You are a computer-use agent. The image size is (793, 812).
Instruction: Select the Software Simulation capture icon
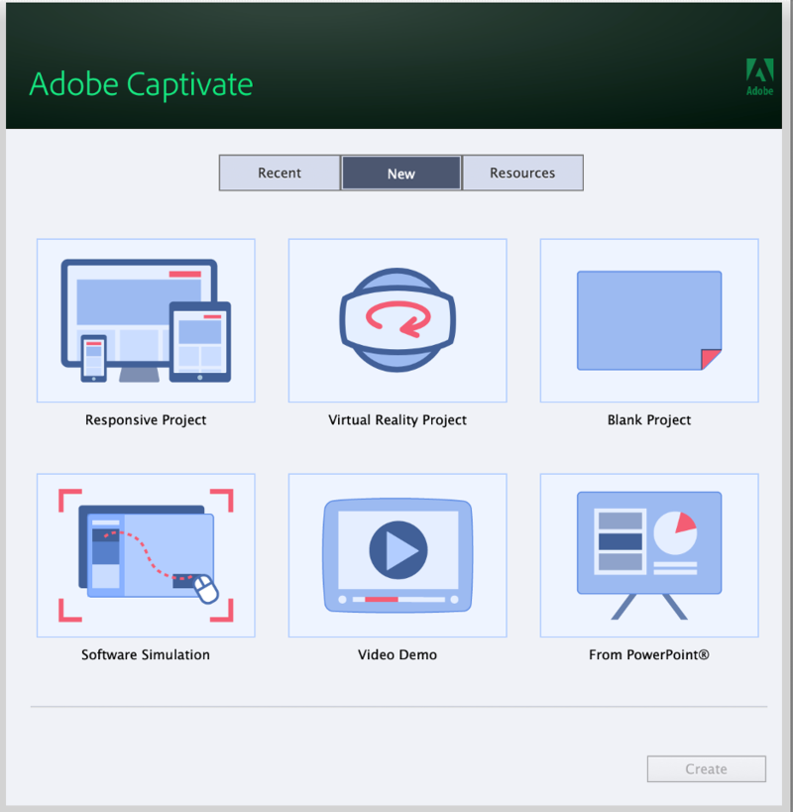click(x=146, y=555)
